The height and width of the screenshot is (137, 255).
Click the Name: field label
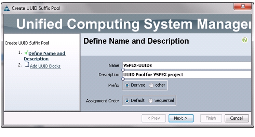[x=115, y=65]
